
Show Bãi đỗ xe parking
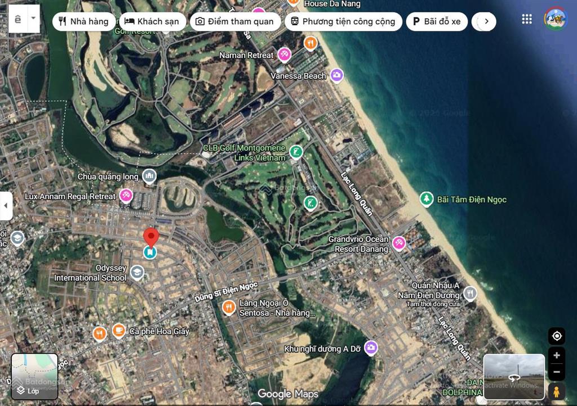437,22
